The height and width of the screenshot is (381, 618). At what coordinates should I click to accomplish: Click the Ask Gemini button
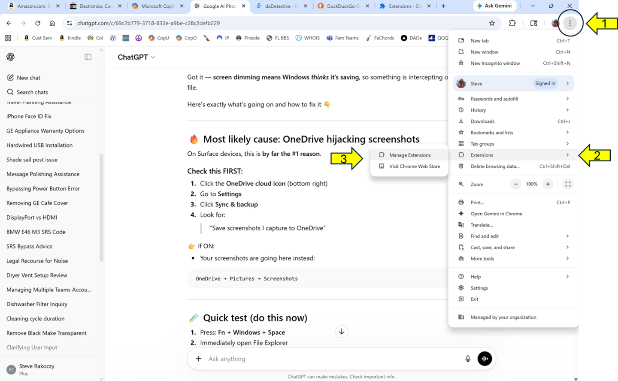click(x=495, y=6)
